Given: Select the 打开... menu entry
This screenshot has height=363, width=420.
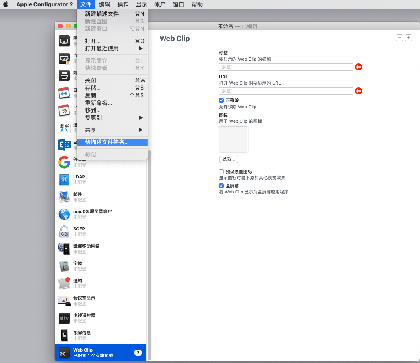Looking at the screenshot, I should tap(112, 41).
